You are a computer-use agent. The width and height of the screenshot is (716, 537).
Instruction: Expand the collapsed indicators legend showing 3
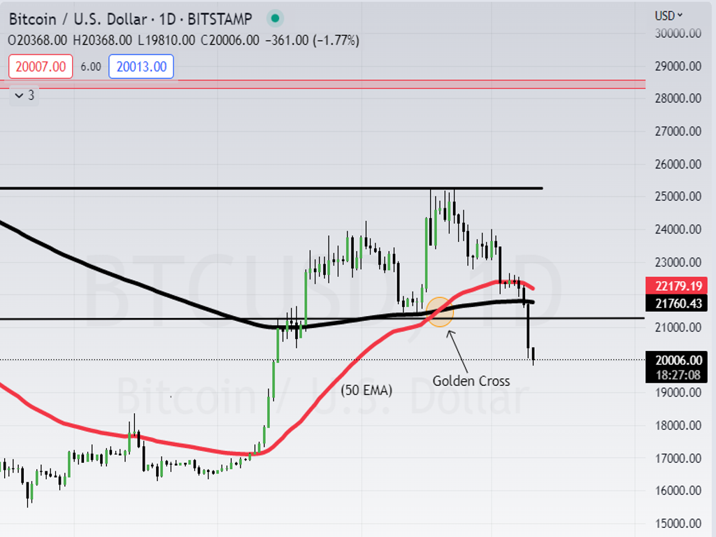24,95
